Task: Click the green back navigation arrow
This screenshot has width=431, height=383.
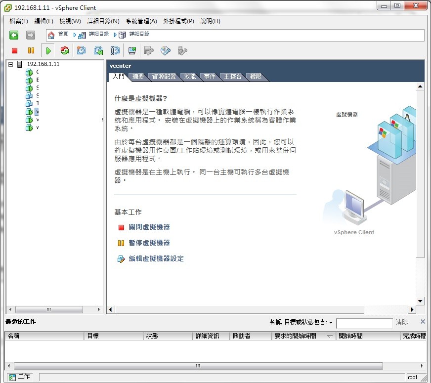Action: tap(14, 35)
